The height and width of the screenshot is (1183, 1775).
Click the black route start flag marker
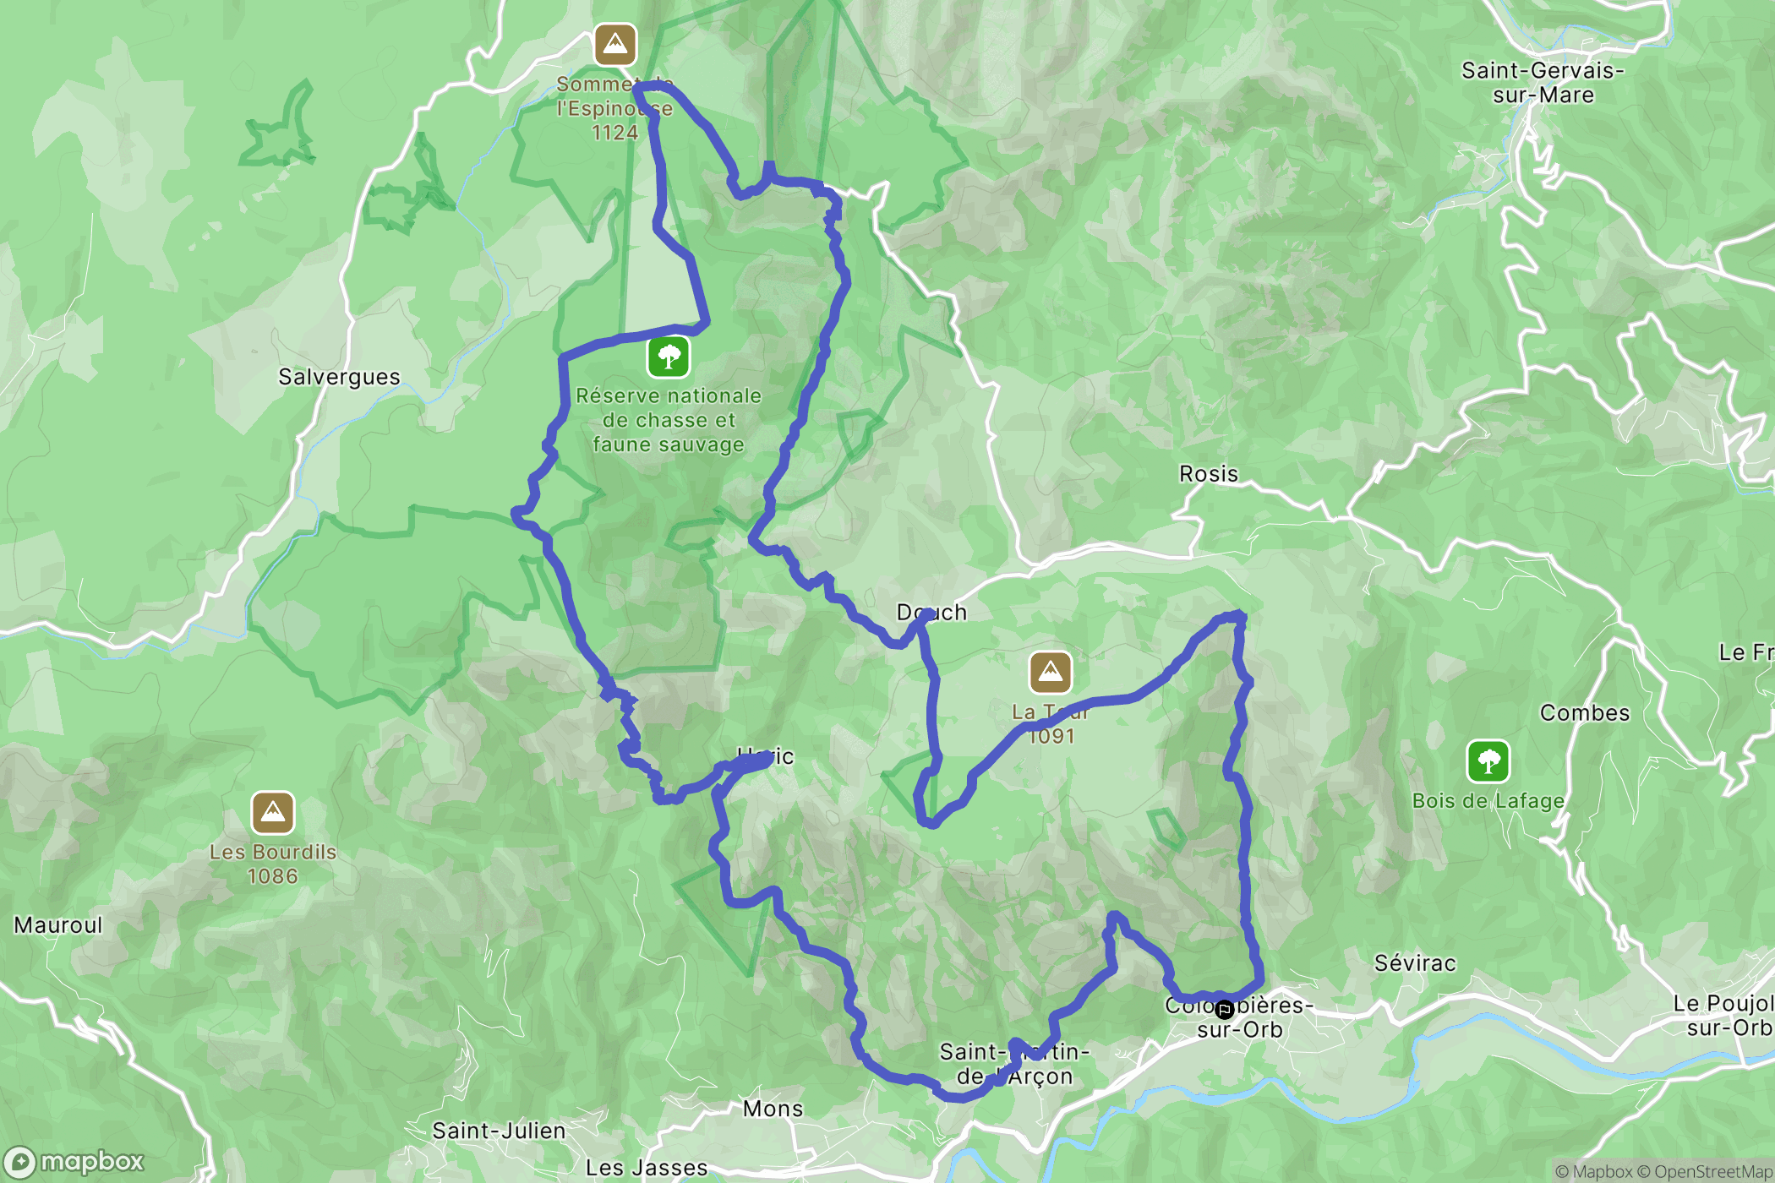tap(1224, 1009)
